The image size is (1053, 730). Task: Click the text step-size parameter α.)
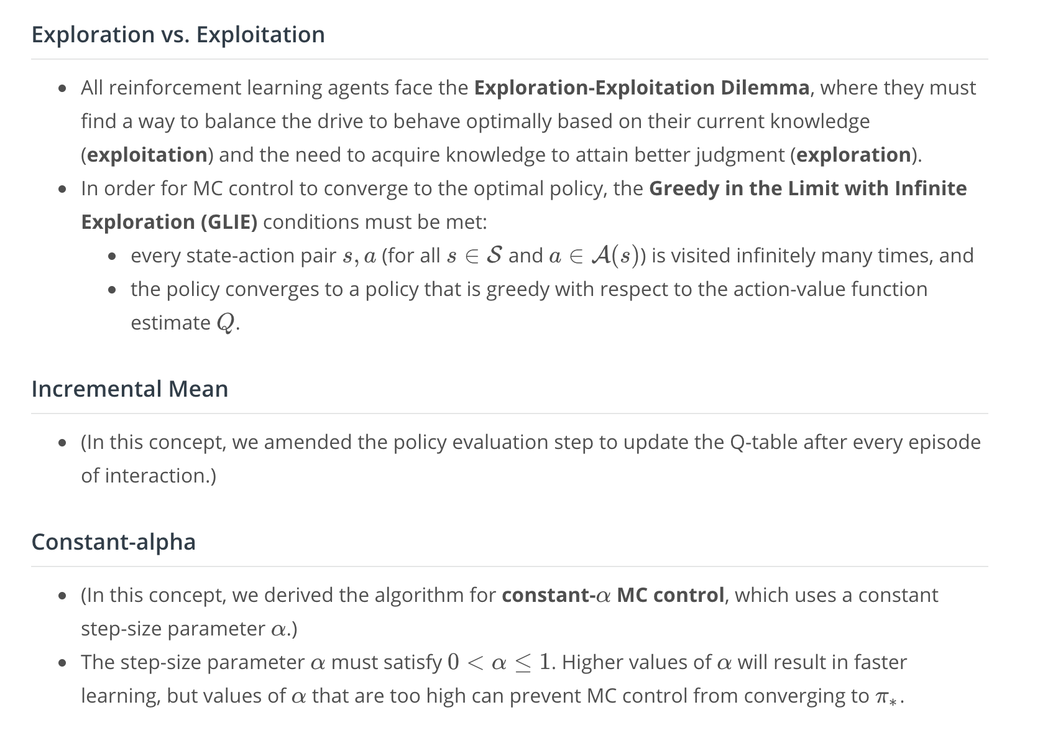point(189,629)
